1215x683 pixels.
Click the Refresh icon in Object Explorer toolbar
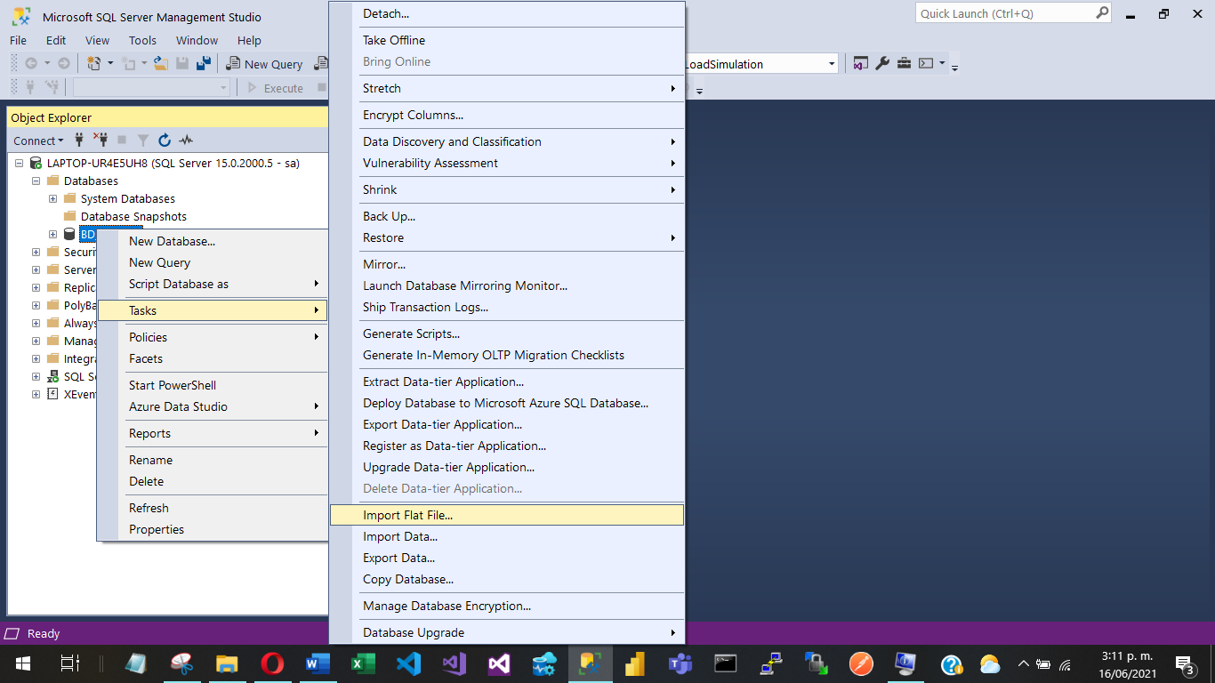[x=165, y=141]
